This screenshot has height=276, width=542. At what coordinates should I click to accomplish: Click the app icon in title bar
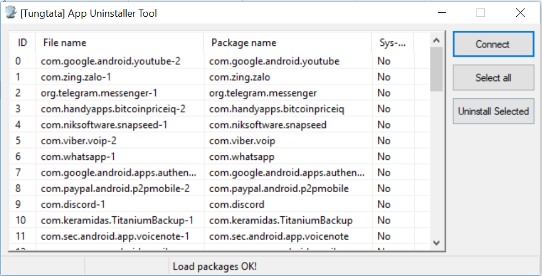click(x=11, y=13)
